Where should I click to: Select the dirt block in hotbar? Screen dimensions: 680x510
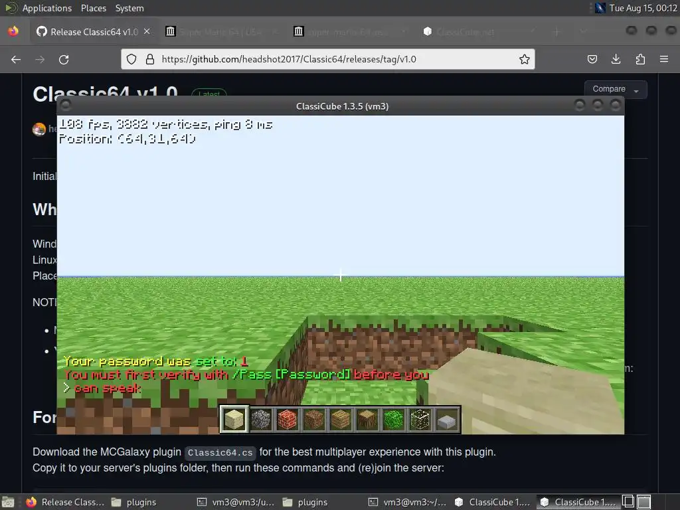coord(314,420)
